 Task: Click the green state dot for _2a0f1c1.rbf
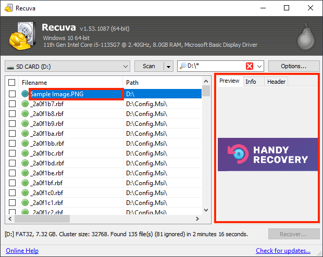[25, 202]
